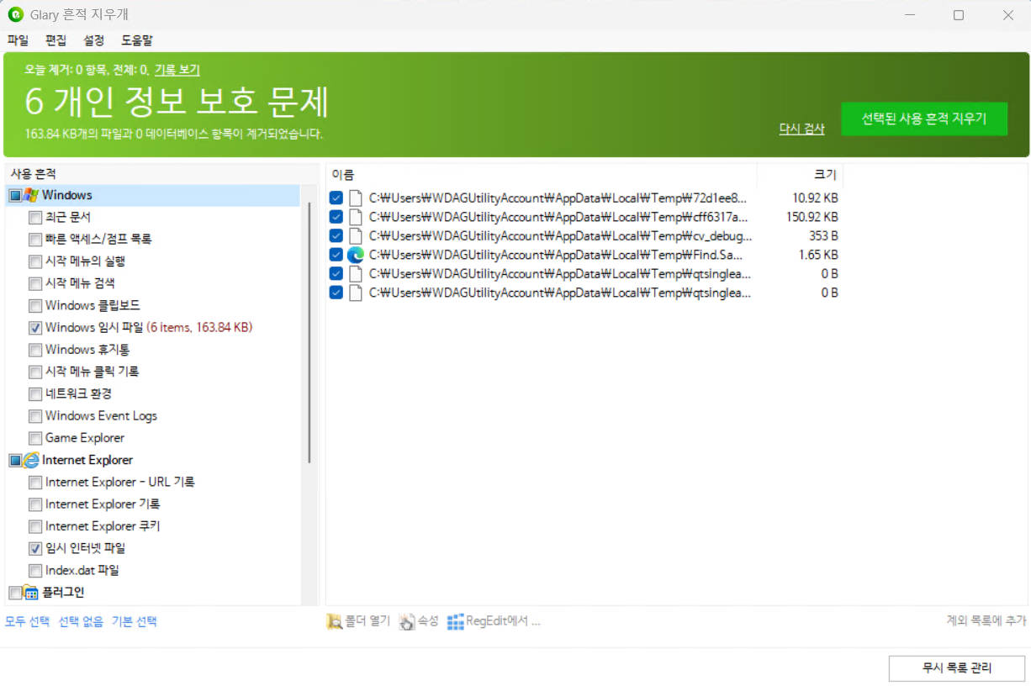Sort by the 이름 column header
This screenshot has height=686, width=1031.
click(x=542, y=175)
